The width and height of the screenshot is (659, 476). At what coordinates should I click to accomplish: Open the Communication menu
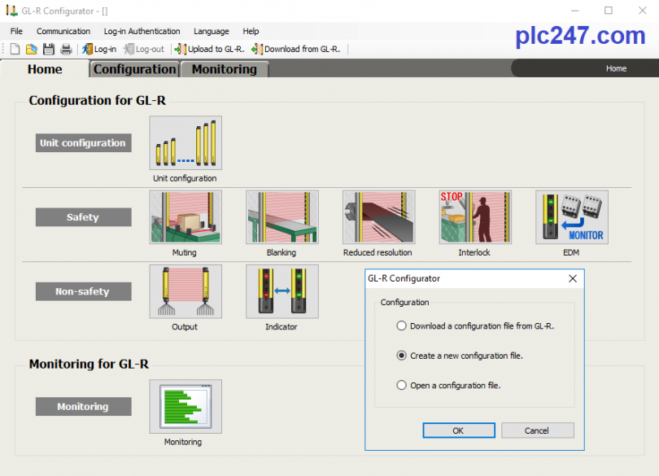[63, 31]
